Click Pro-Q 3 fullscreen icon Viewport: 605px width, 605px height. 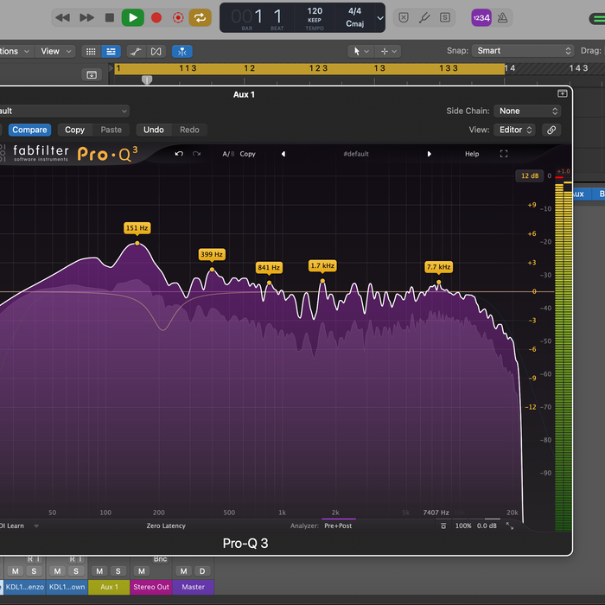point(504,154)
